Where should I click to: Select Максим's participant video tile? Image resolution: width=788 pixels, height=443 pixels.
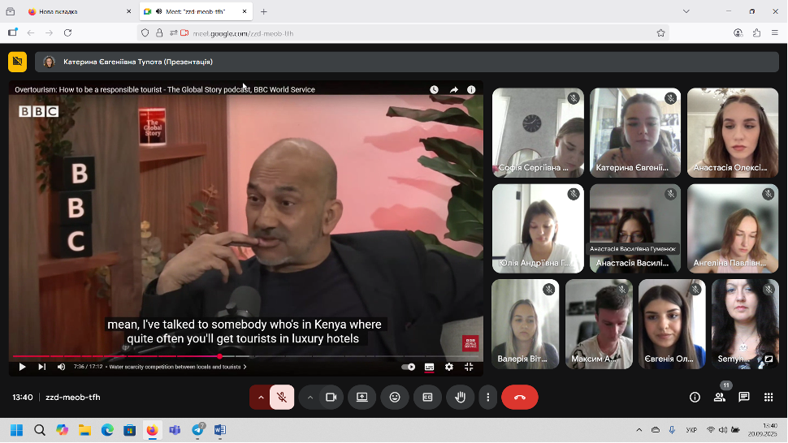point(599,323)
